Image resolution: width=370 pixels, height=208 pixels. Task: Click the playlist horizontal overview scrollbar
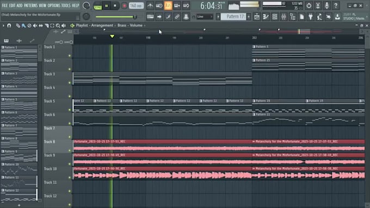coord(219,31)
